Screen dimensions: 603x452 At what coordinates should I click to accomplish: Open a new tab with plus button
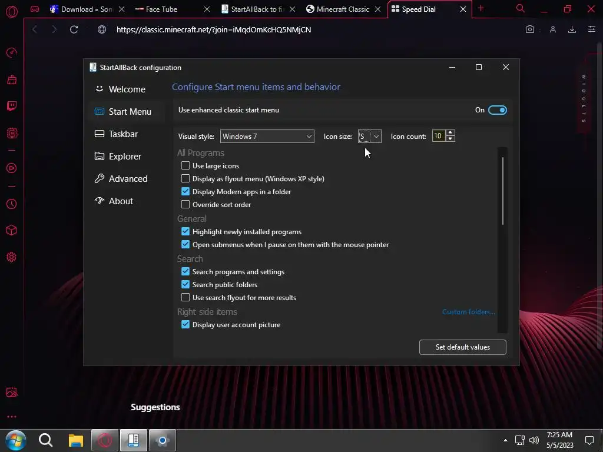pos(481,8)
